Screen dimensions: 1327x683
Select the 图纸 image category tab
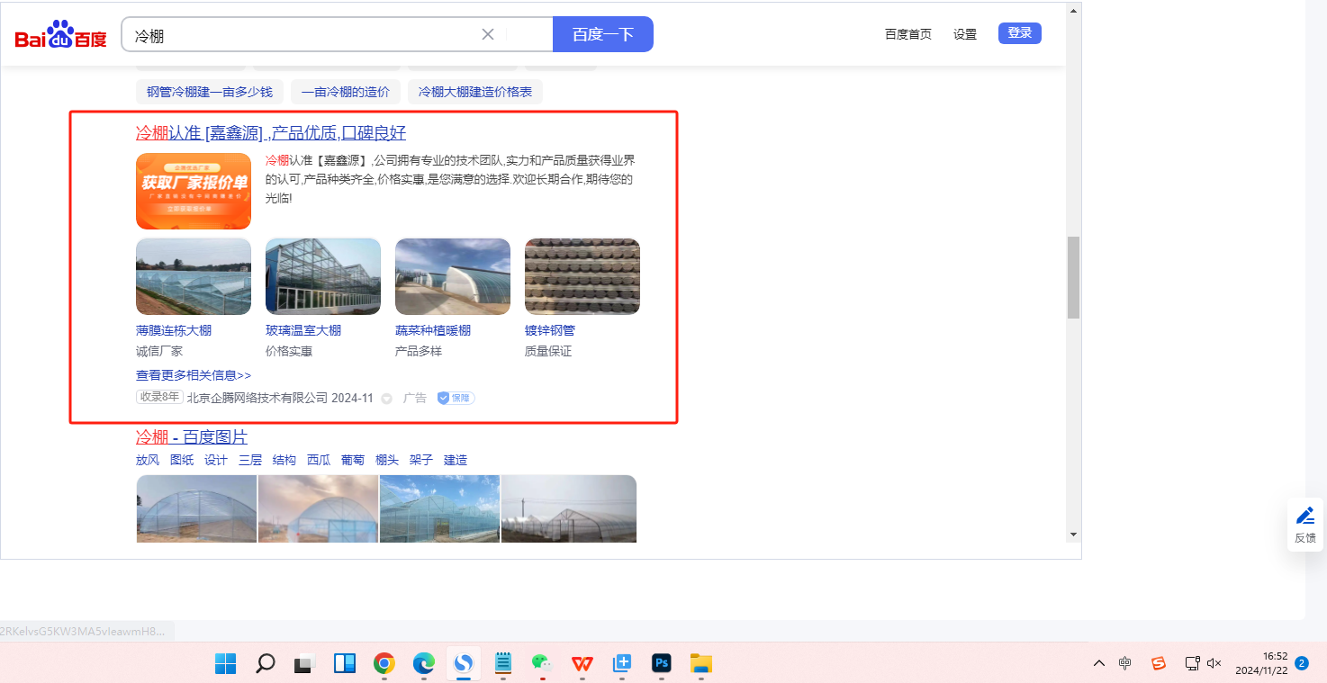pos(182,460)
